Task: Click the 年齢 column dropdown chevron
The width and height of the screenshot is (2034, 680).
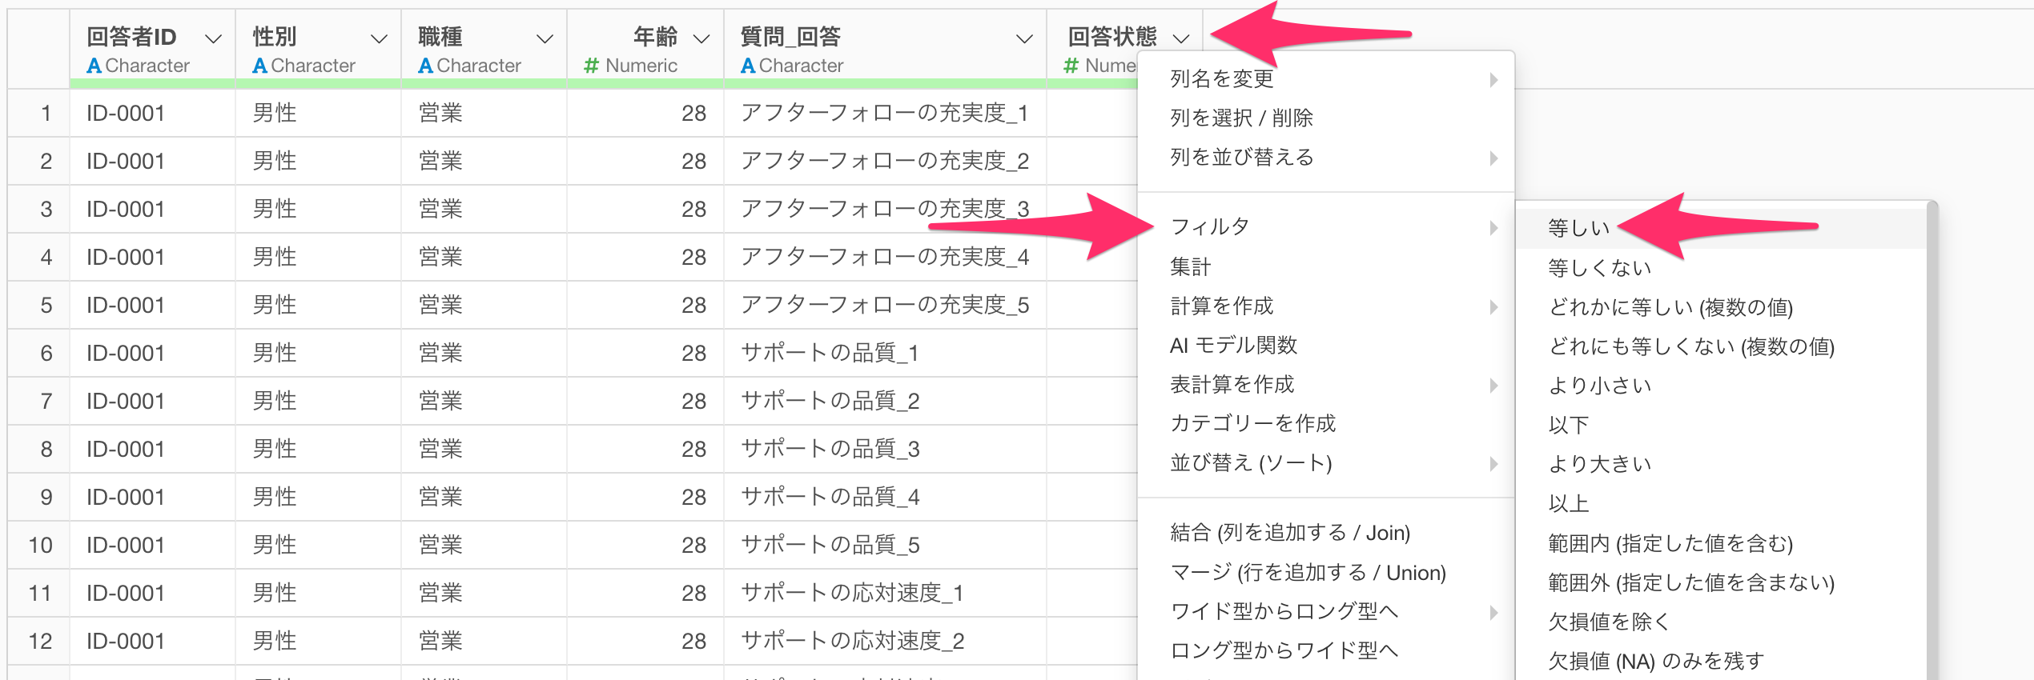Action: pos(701,38)
